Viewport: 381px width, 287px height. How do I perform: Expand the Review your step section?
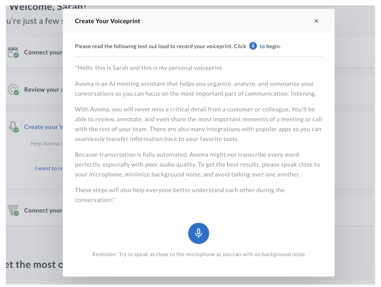[x=42, y=89]
